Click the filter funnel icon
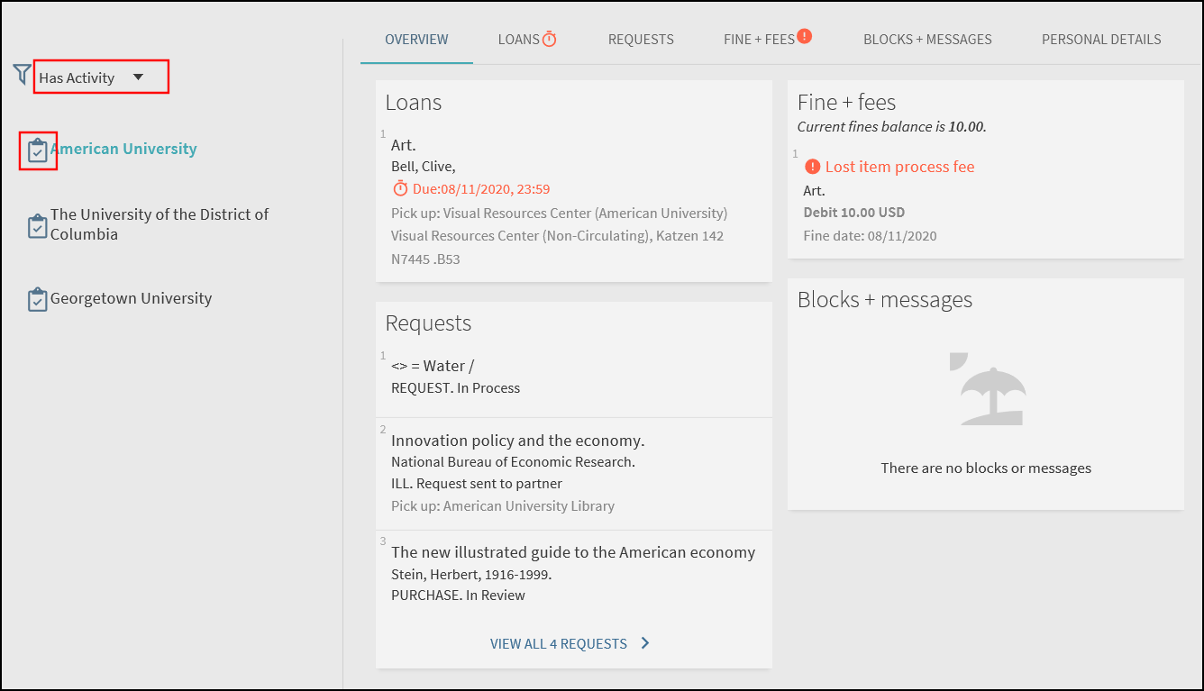The height and width of the screenshot is (691, 1204). pyautogui.click(x=23, y=75)
